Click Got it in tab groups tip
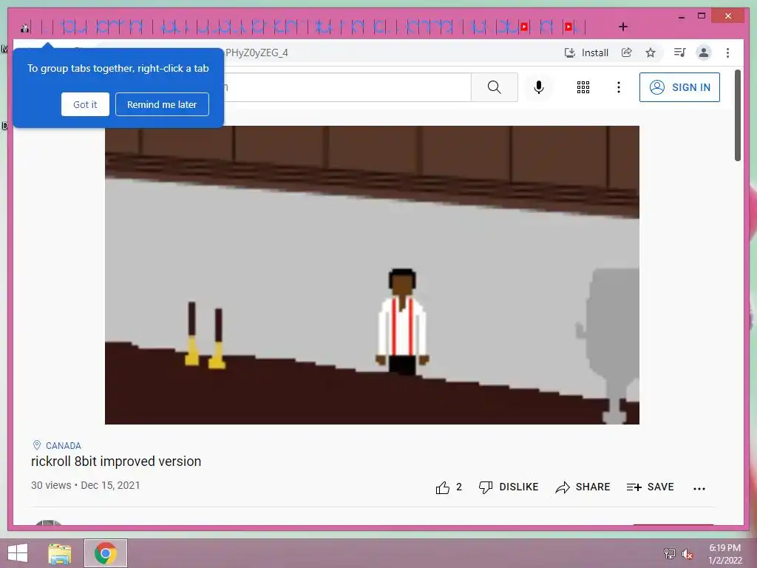The image size is (757, 568). (x=85, y=104)
